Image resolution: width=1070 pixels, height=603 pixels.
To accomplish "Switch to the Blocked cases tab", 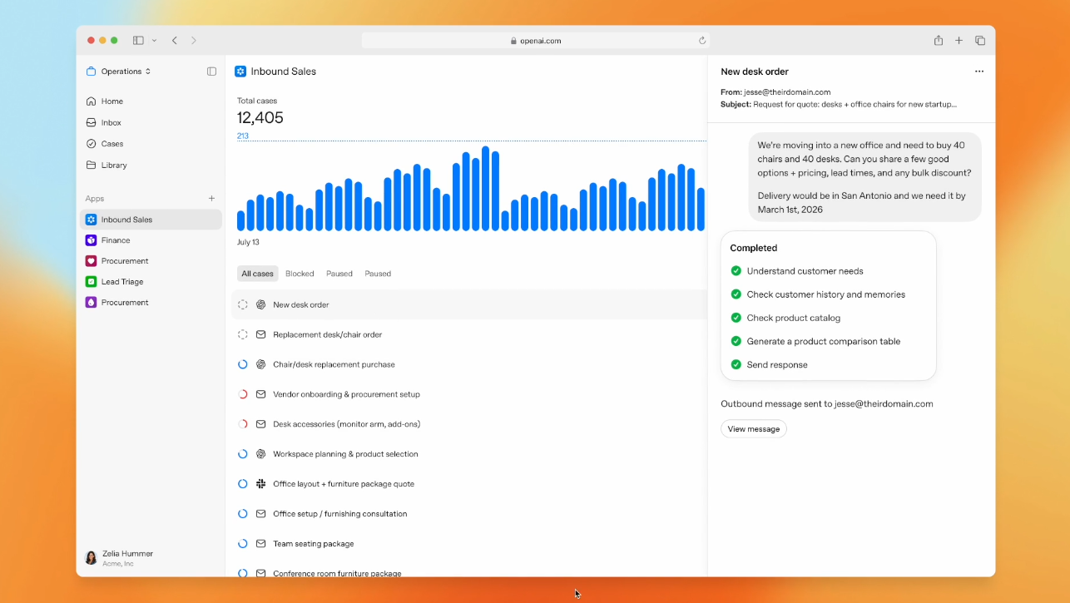I will pyautogui.click(x=300, y=274).
